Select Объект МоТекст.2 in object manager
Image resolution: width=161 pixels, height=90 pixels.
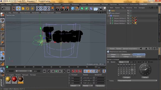(x=120, y=18)
